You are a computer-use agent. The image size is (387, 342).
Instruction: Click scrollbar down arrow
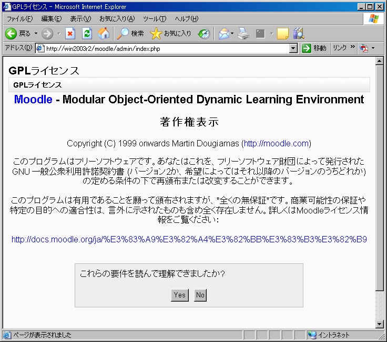pyautogui.click(x=379, y=324)
